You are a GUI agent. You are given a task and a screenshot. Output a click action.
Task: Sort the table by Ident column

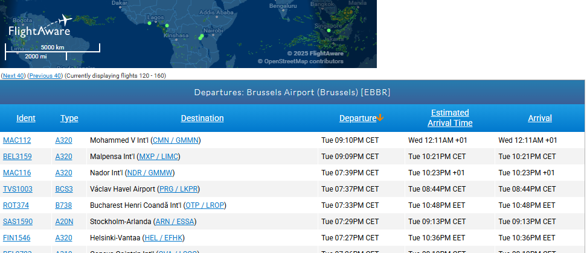click(26, 118)
